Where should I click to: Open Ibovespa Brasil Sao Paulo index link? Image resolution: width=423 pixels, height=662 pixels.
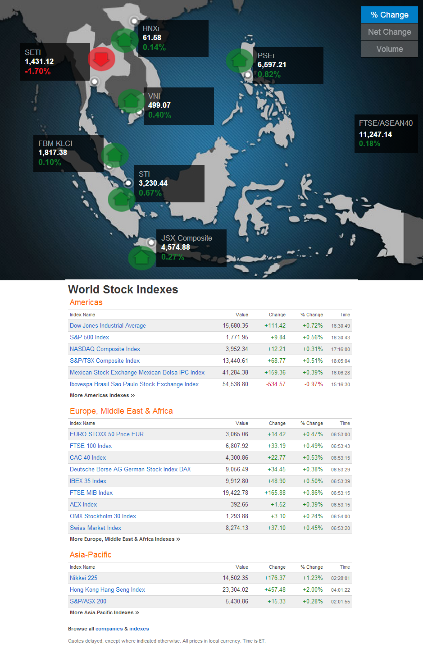tap(134, 384)
